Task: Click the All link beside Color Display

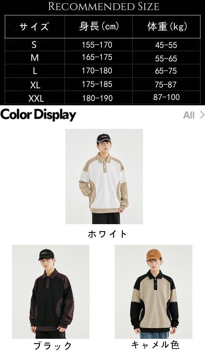Action: (189, 115)
